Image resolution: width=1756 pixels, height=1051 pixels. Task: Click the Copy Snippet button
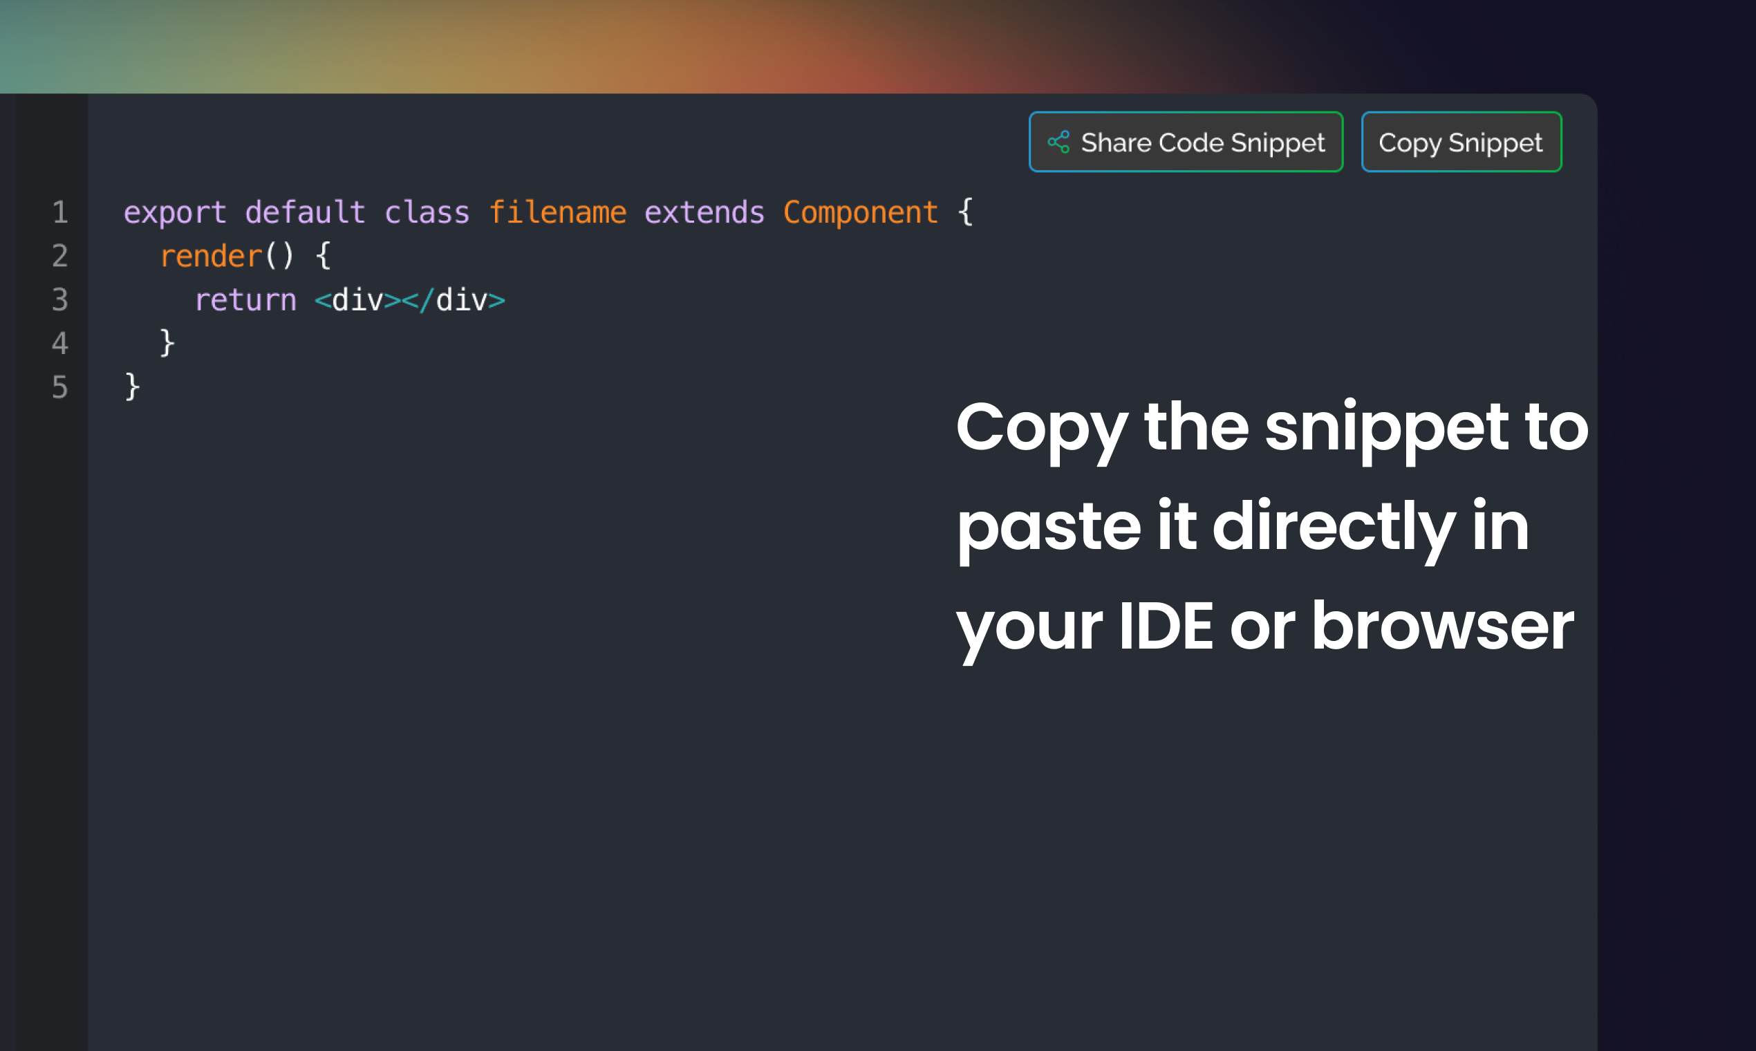point(1461,142)
